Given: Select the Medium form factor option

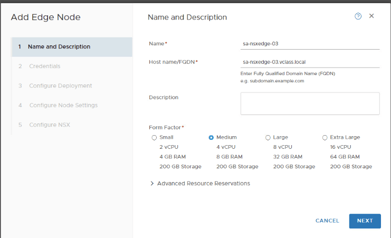Looking at the screenshot, I should [211, 138].
